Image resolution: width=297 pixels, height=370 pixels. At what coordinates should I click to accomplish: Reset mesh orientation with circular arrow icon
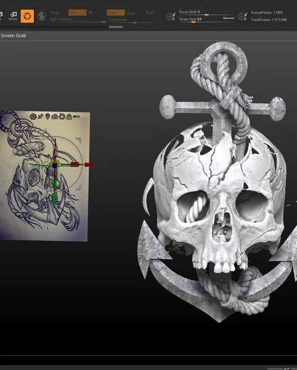point(62,117)
